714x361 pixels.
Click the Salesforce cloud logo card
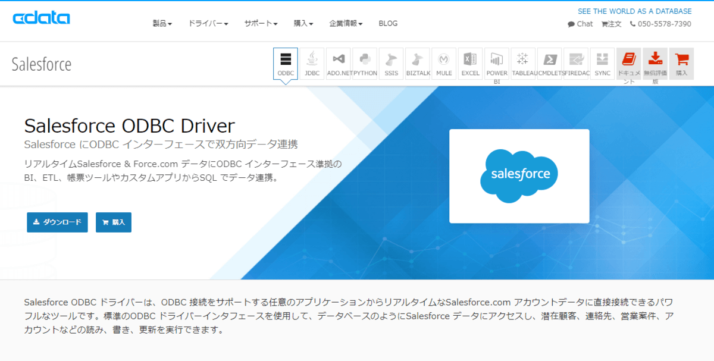pyautogui.click(x=519, y=176)
